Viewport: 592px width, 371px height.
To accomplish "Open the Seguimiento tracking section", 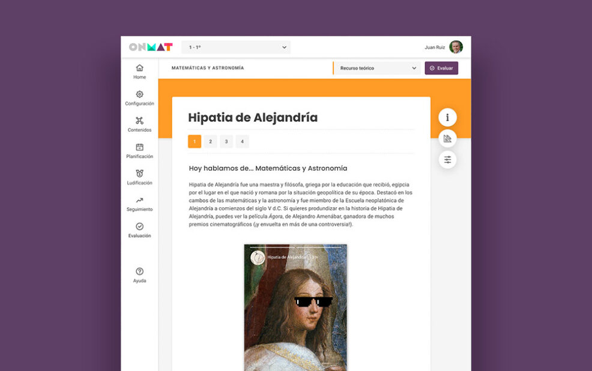I will point(139,204).
